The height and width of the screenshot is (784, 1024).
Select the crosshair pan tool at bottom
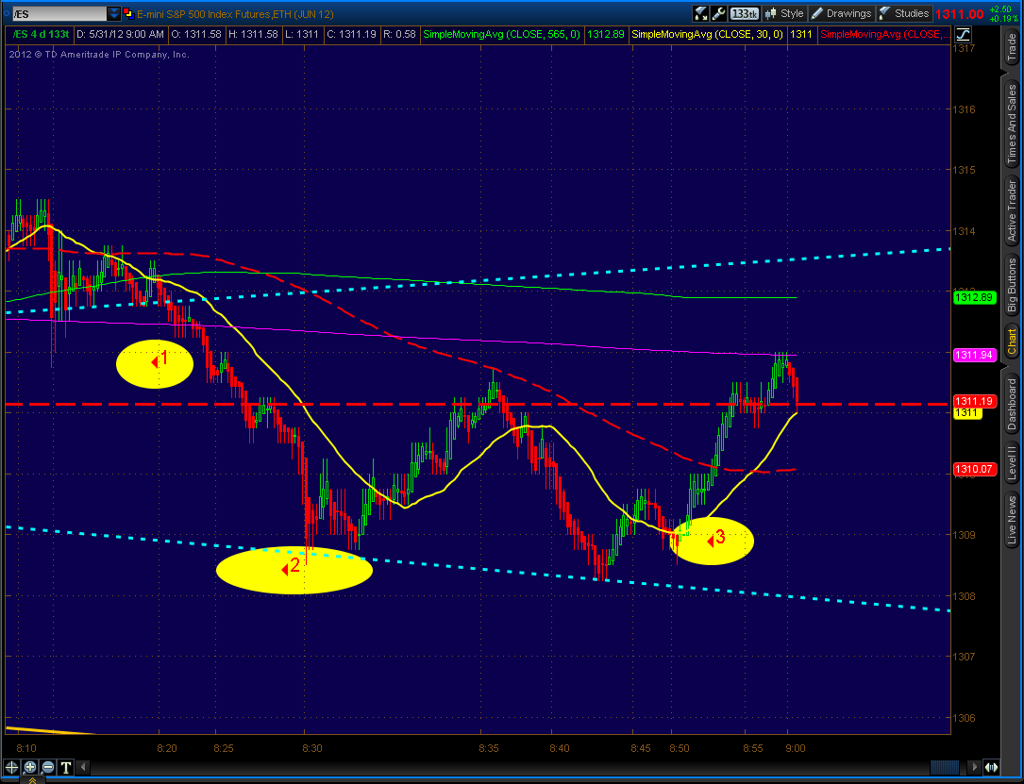click(x=11, y=767)
